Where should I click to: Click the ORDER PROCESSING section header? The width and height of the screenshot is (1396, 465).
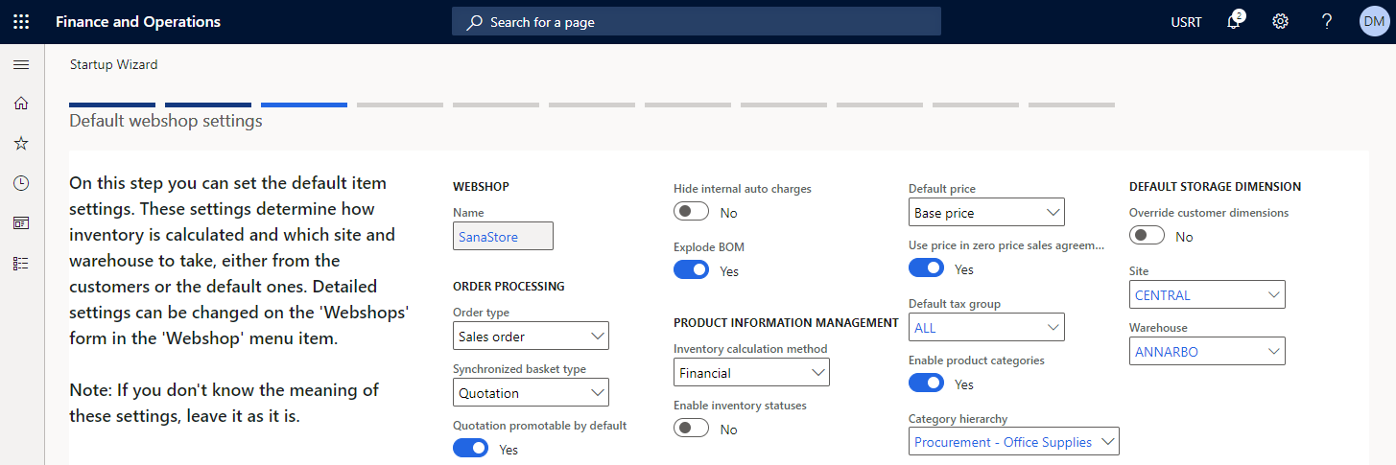509,286
